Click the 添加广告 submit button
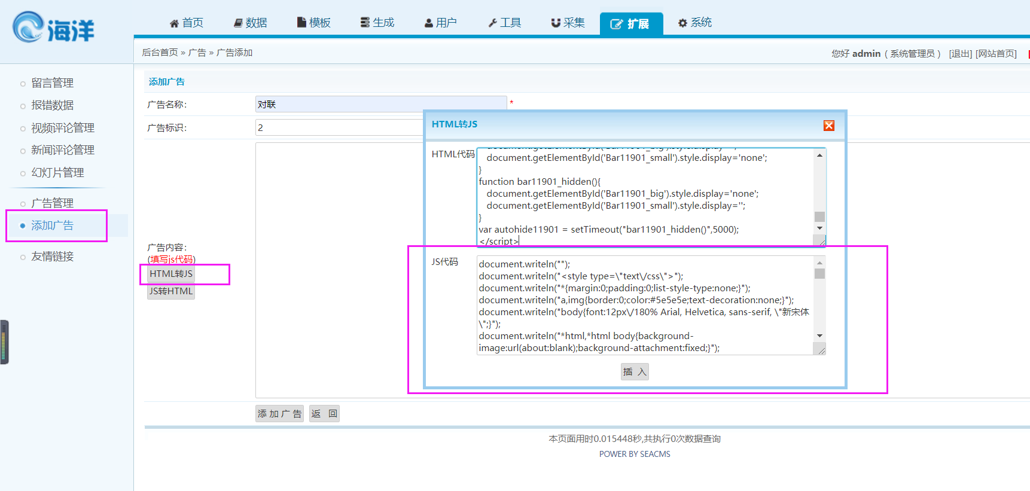The width and height of the screenshot is (1030, 491). 279,414
